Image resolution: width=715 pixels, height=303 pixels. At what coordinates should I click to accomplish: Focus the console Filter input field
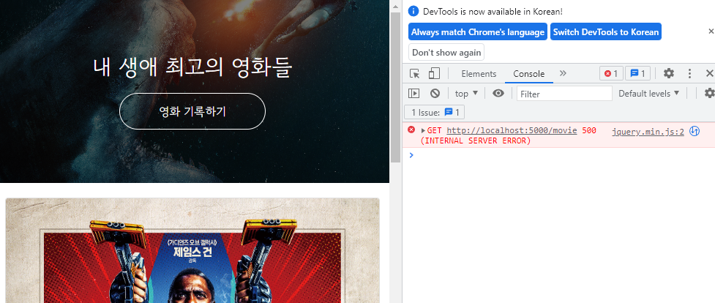click(564, 94)
